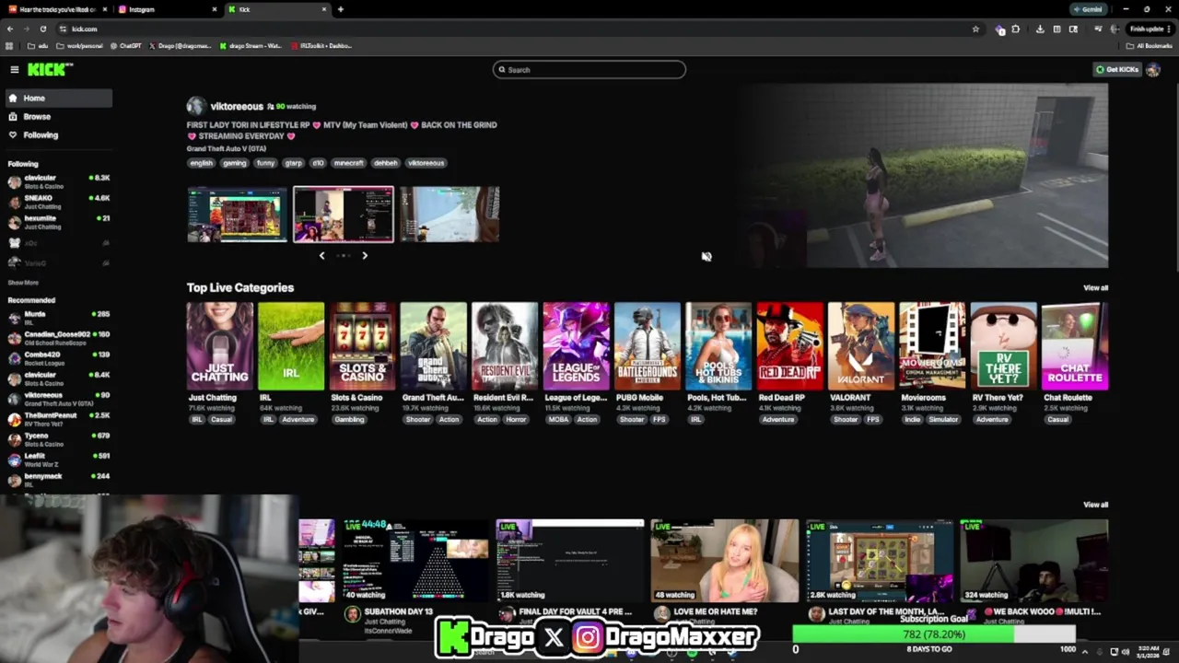Expand Show More under Following
The width and height of the screenshot is (1179, 663).
(23, 283)
